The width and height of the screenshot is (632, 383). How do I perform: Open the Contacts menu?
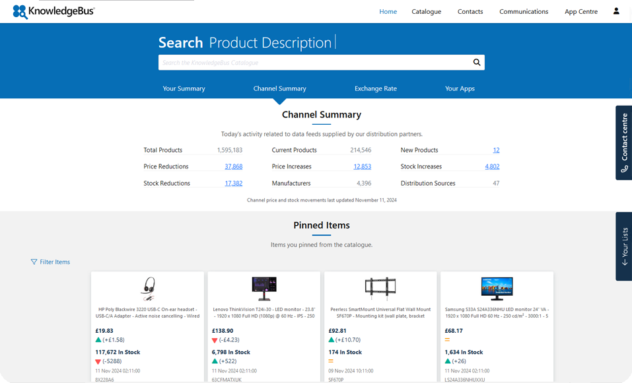pos(470,12)
